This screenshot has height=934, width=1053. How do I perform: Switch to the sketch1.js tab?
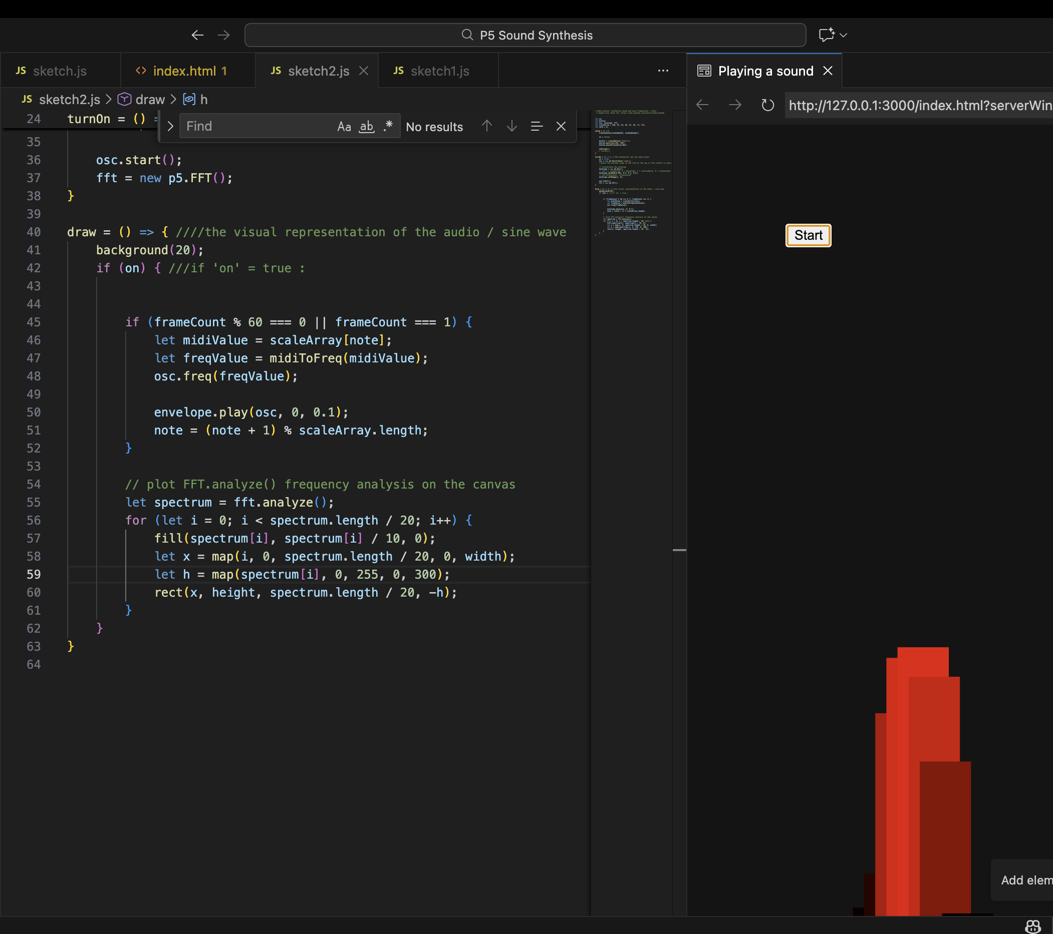pos(439,71)
